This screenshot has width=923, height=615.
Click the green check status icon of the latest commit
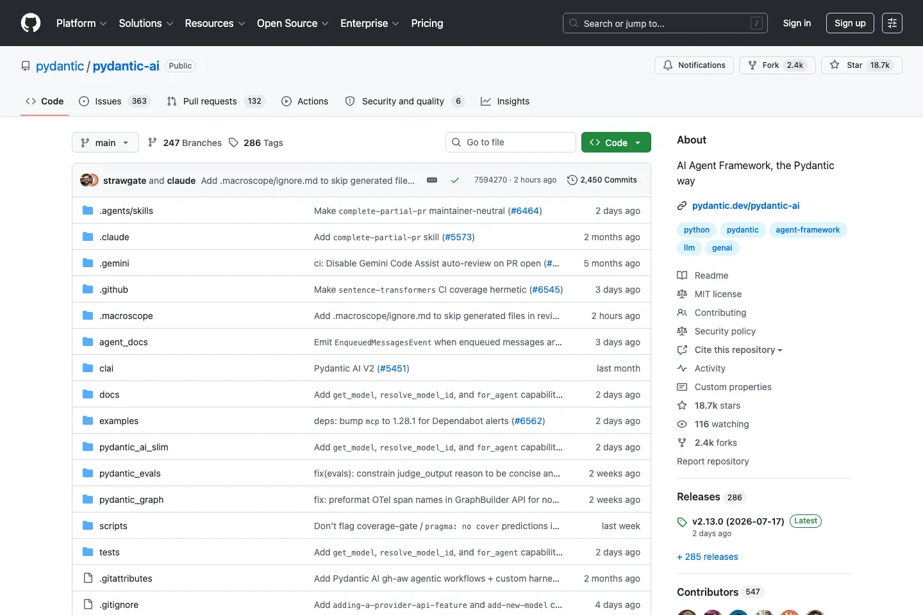455,181
